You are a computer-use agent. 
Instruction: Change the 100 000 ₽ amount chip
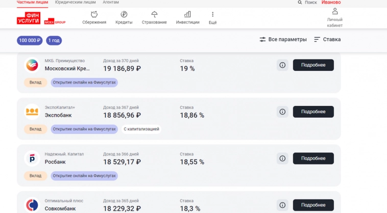click(x=30, y=40)
